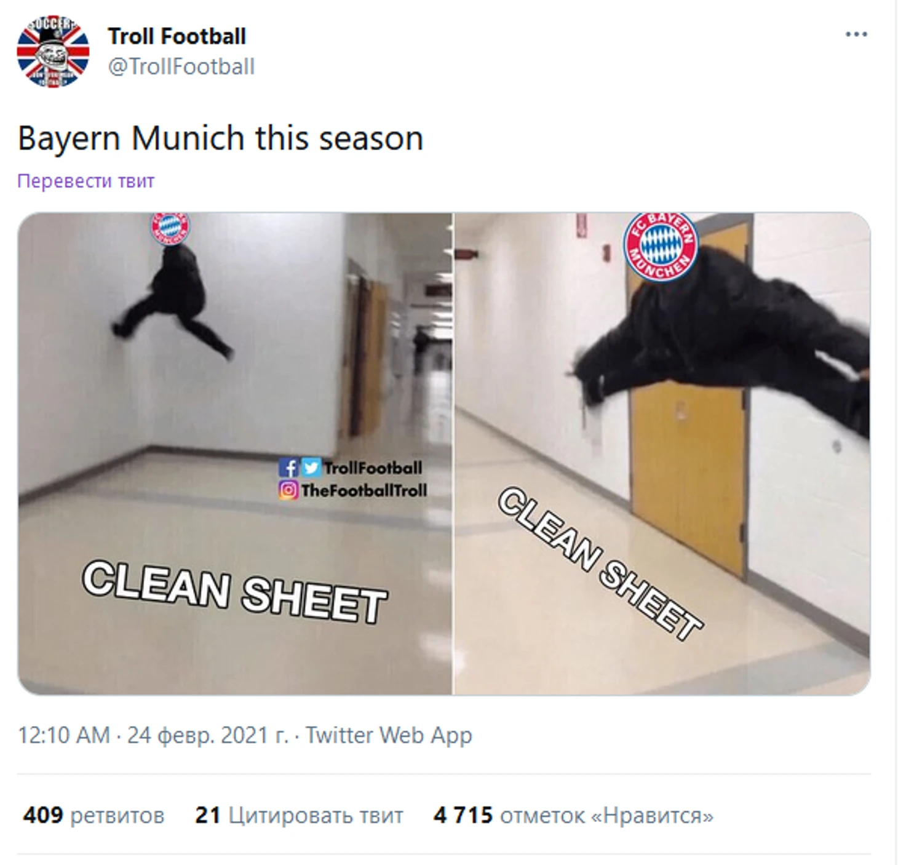Click the Instagram icon watermark in image
Screen dimensions: 898x865
click(288, 490)
